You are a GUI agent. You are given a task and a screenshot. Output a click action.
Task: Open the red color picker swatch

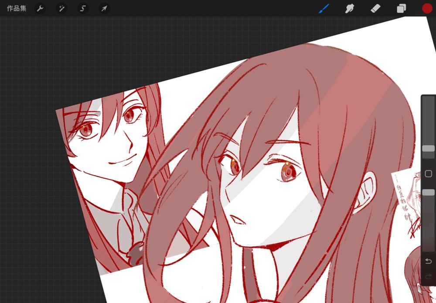click(x=427, y=8)
